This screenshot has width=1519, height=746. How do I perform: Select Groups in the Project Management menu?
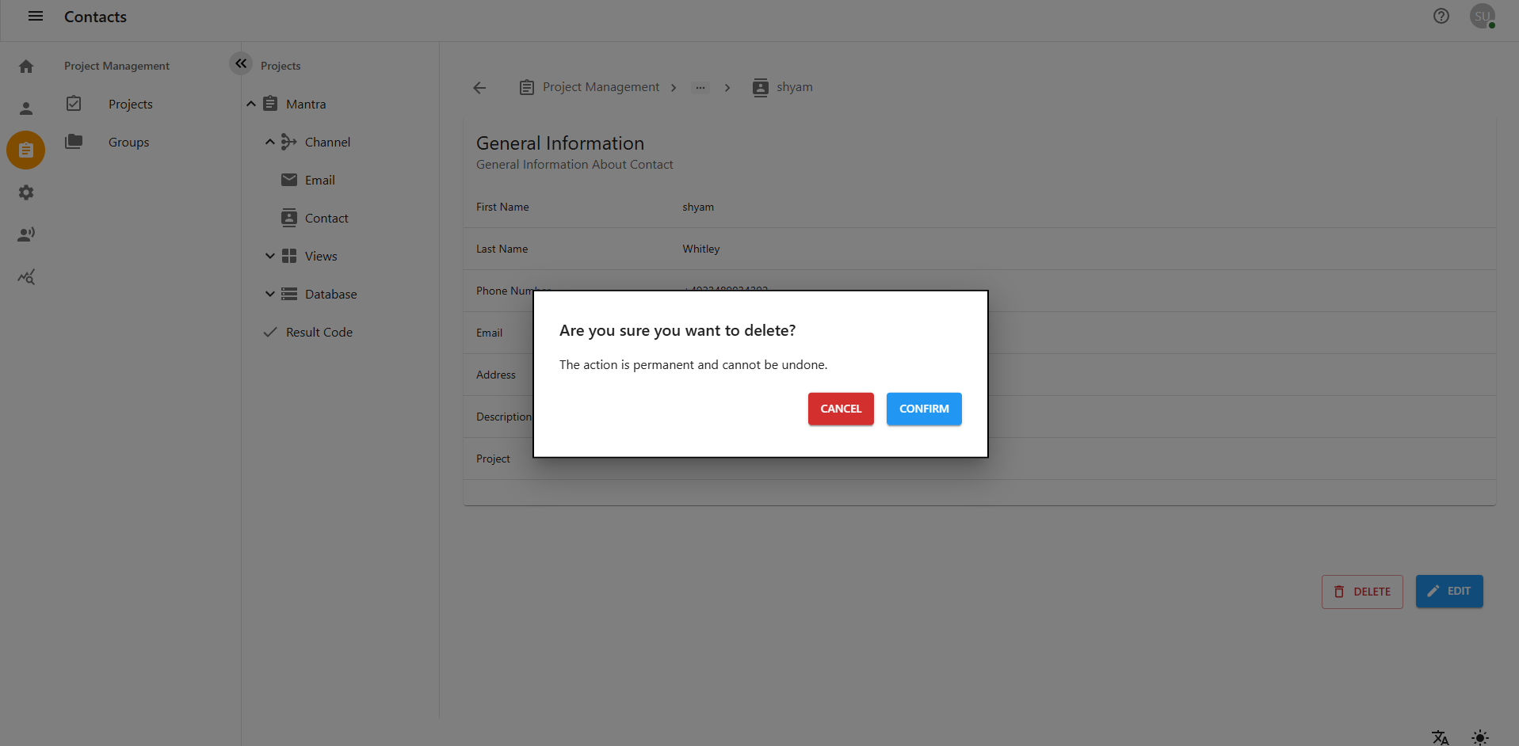[128, 142]
